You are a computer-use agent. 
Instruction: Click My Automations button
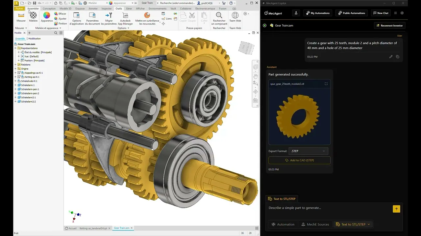tap(318, 13)
